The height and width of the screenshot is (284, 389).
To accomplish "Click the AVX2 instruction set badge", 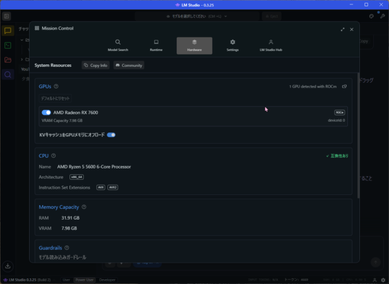I will (x=113, y=187).
